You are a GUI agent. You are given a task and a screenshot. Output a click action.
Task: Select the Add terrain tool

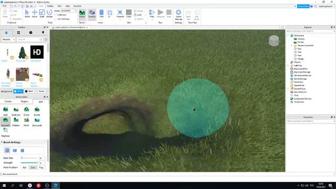(6, 111)
